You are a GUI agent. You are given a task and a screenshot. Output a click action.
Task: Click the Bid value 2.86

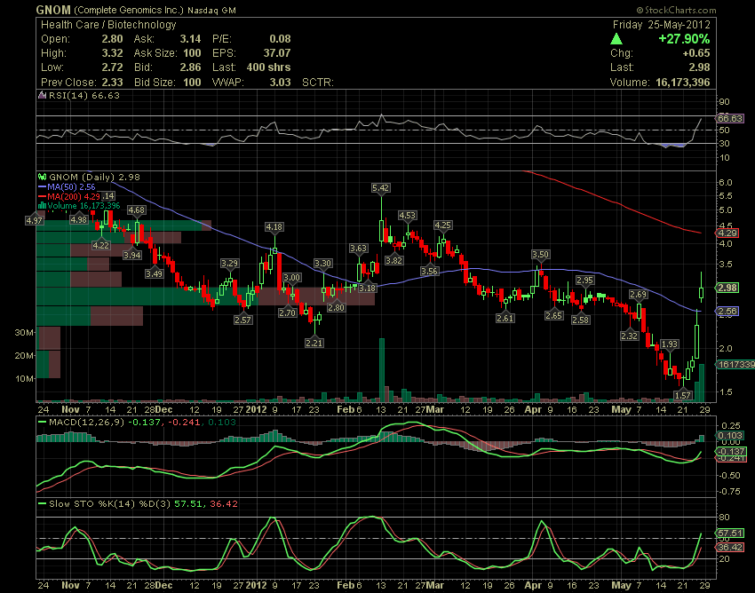click(190, 67)
